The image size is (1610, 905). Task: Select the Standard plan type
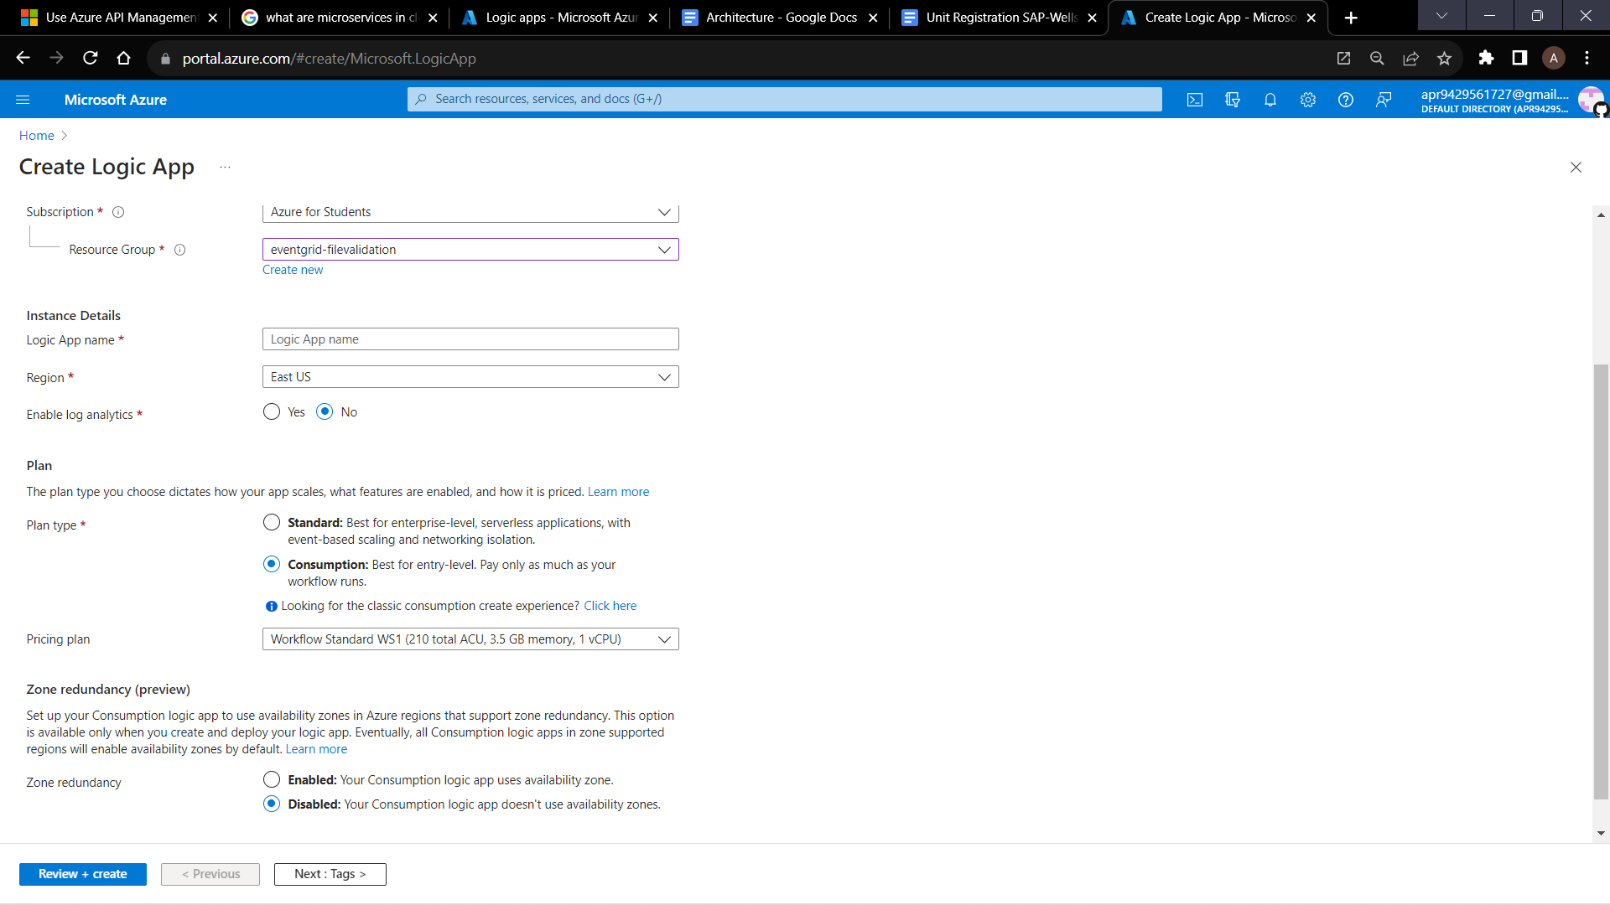(271, 522)
